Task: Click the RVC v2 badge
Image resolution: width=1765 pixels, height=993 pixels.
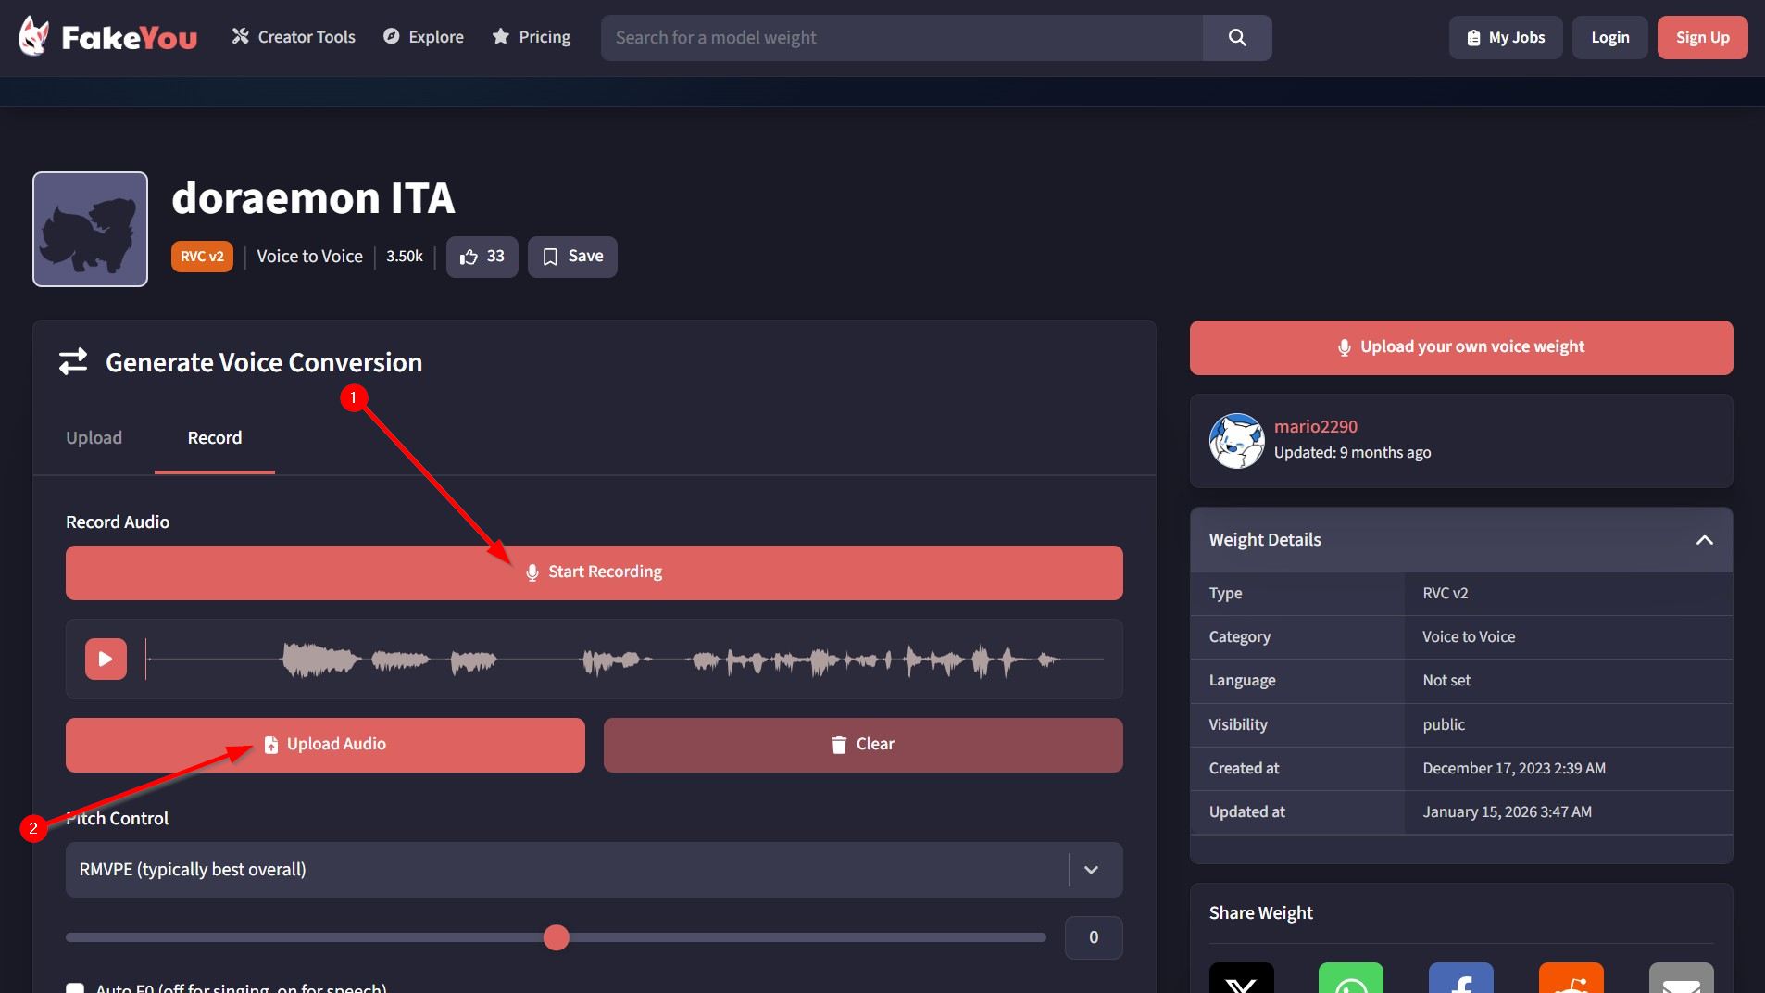Action: (202, 257)
